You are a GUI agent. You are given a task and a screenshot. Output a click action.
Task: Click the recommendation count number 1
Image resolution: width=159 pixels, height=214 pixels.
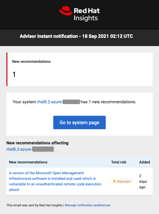coord(14,74)
